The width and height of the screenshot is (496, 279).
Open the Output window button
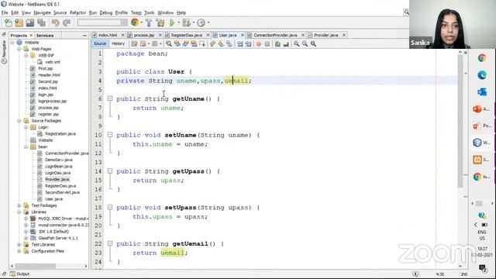point(19,274)
